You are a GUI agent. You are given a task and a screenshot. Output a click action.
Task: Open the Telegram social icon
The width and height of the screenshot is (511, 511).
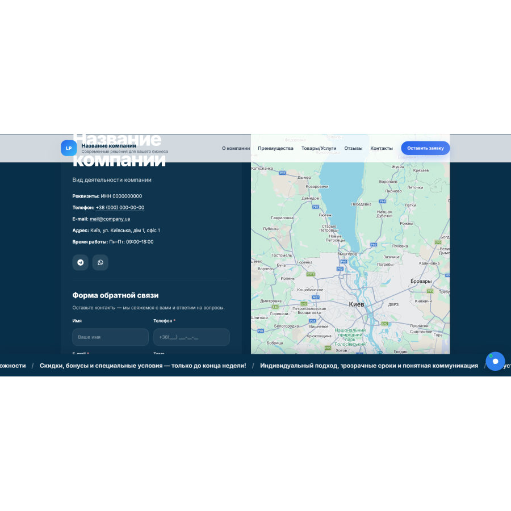point(80,262)
